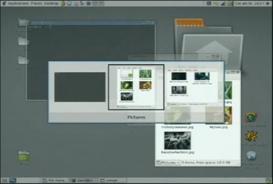Click the GNOME foot logo icon
This screenshot has width=273, height=184.
point(4,3)
